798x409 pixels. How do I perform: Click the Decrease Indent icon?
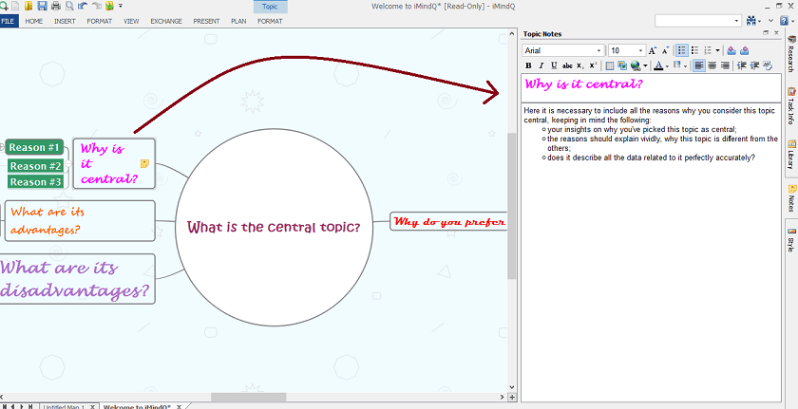pos(742,65)
